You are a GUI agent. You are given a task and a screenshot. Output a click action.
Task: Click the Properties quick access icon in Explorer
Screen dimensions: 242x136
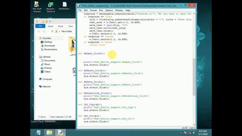click(43, 21)
